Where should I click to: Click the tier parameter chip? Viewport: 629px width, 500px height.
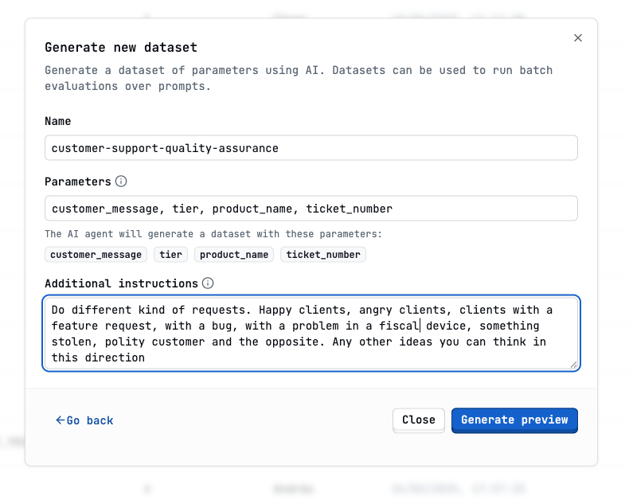171,255
